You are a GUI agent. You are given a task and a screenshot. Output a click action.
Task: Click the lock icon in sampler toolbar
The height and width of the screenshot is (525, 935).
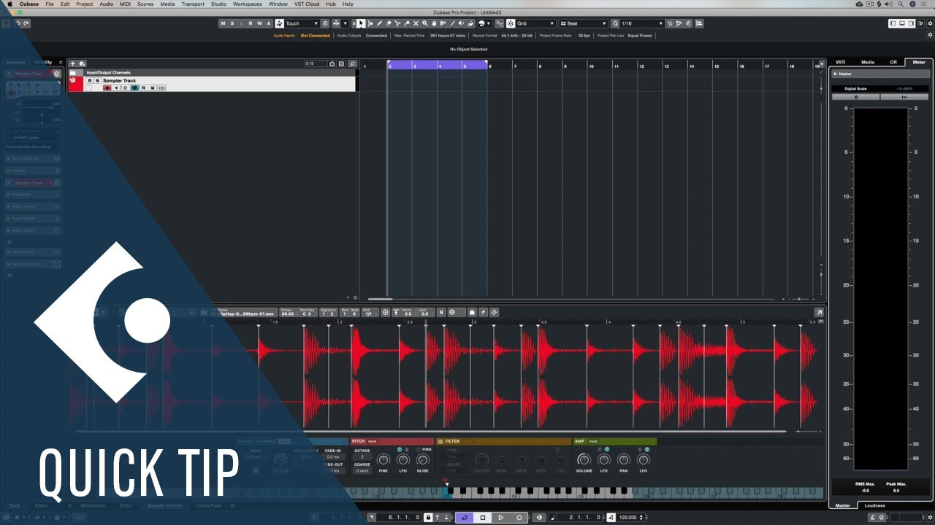pos(472,312)
